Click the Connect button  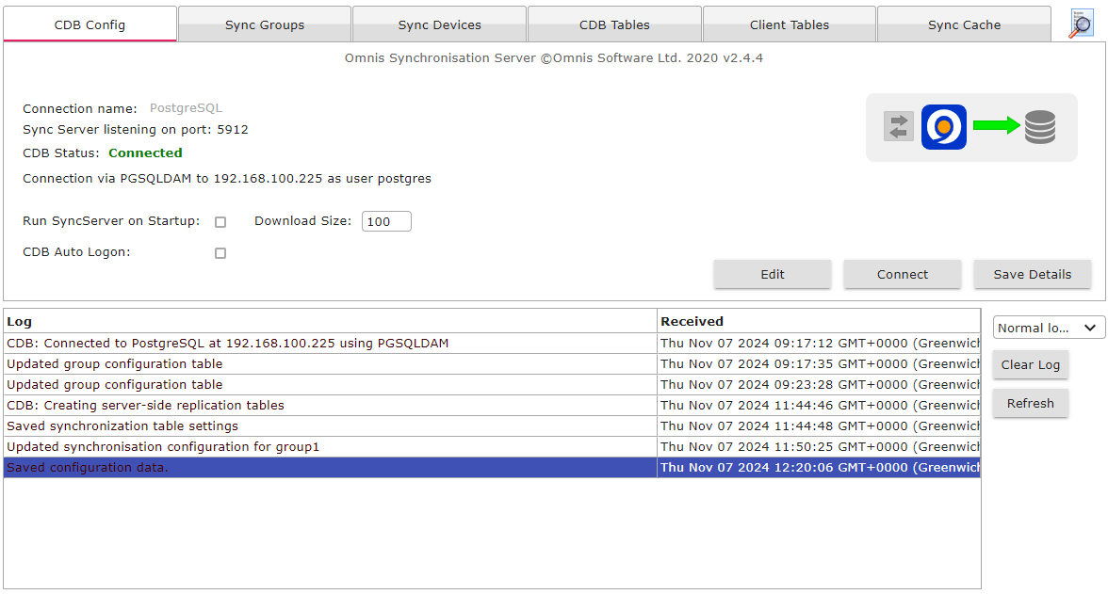click(x=903, y=274)
